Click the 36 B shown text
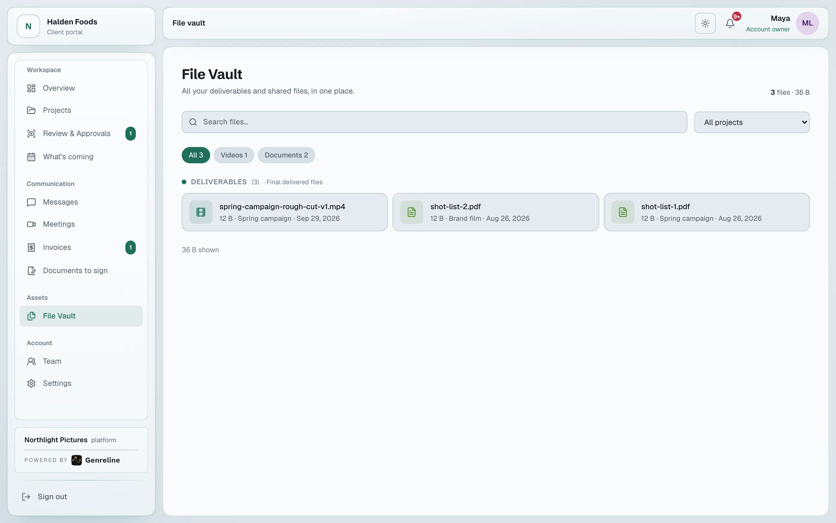 tap(200, 250)
